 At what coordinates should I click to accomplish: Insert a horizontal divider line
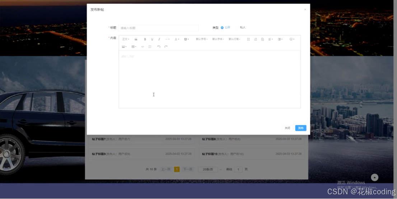tap(150, 47)
